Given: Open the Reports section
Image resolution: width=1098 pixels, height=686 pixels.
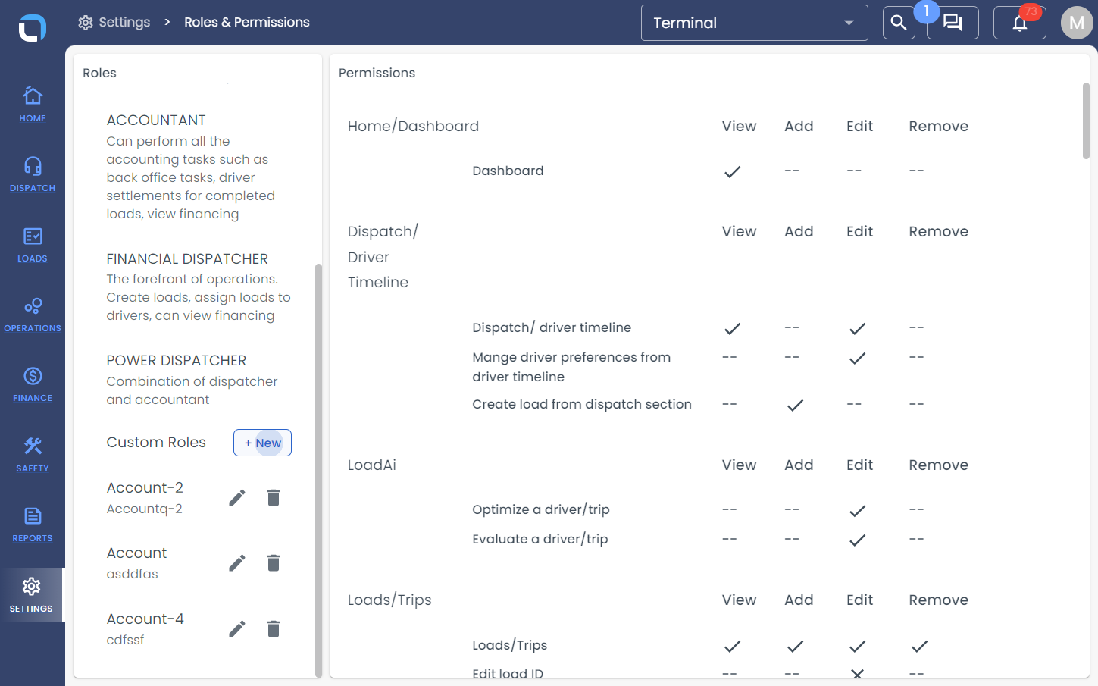Looking at the screenshot, I should (33, 525).
